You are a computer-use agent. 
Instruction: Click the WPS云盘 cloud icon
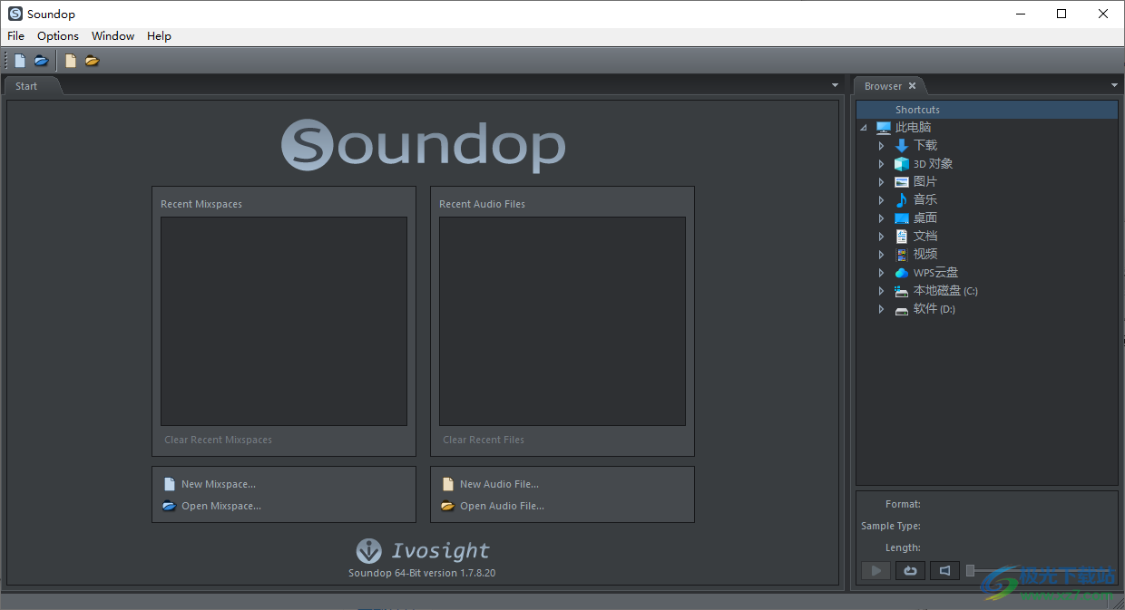coord(901,273)
